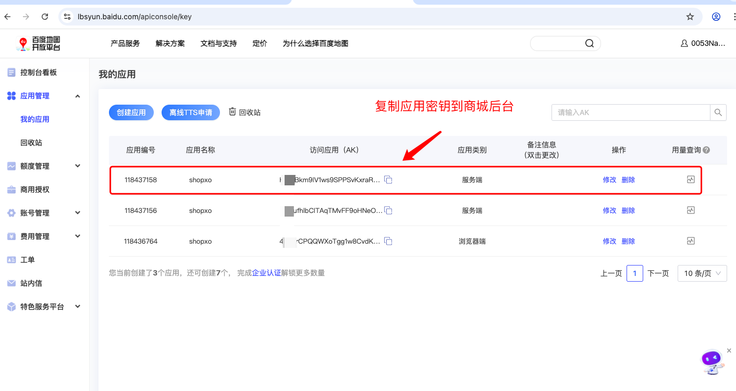736x391 pixels.
Task: Open the 10 条/页 page size dropdown
Action: (702, 273)
